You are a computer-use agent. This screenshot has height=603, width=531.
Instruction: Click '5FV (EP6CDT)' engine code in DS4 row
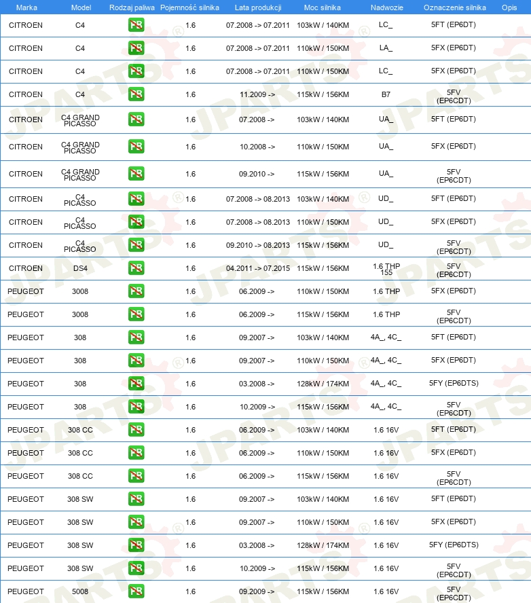coord(454,270)
